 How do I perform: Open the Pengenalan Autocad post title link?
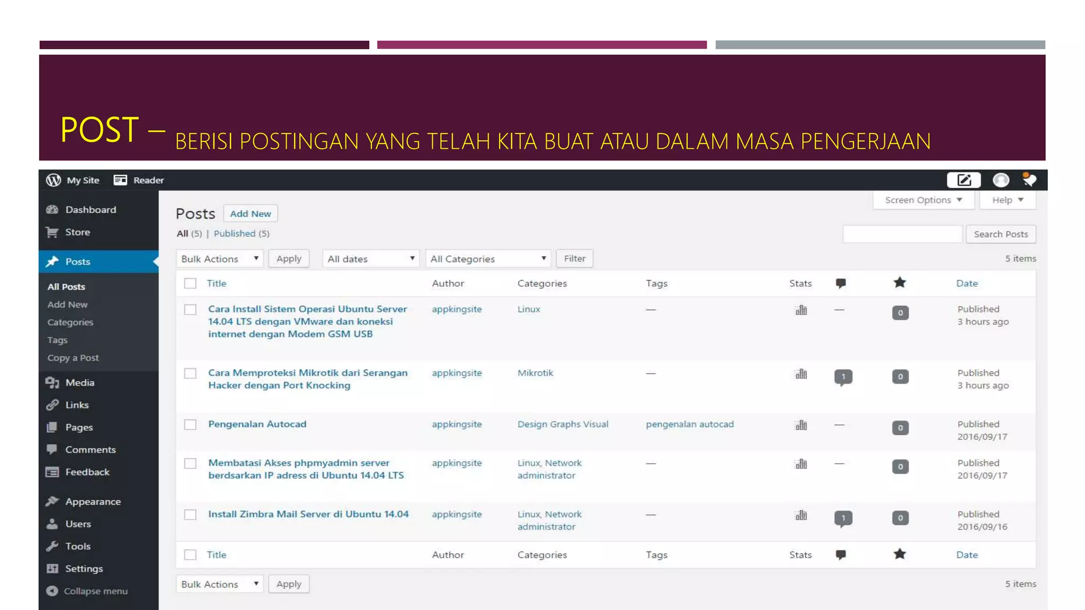pyautogui.click(x=257, y=424)
